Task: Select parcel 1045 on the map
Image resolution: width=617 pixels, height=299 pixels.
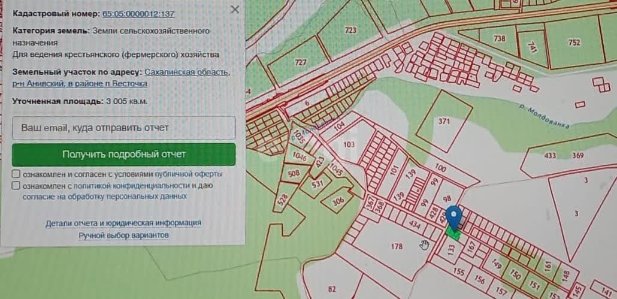Action: pyautogui.click(x=336, y=170)
